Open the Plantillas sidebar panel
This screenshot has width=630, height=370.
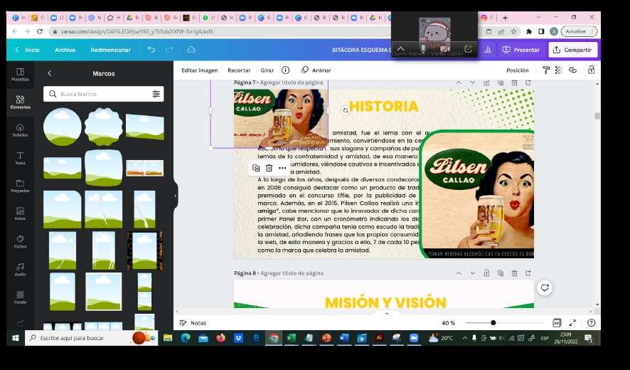click(x=20, y=75)
